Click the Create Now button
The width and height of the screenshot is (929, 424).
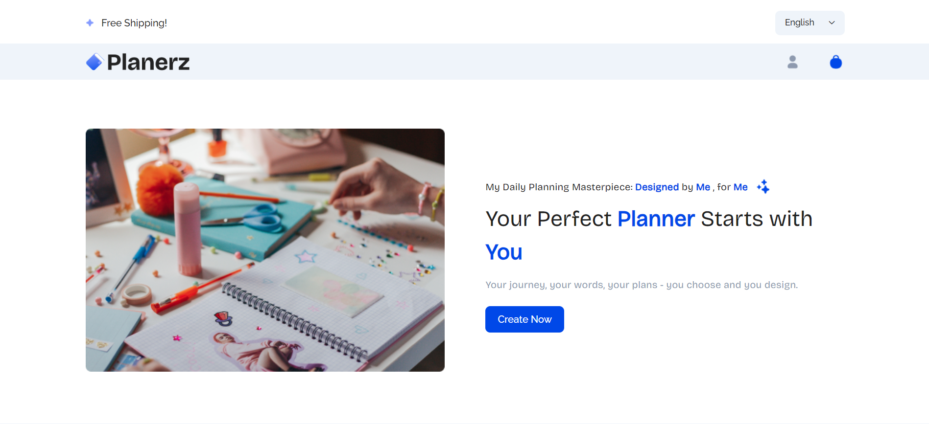(x=524, y=319)
